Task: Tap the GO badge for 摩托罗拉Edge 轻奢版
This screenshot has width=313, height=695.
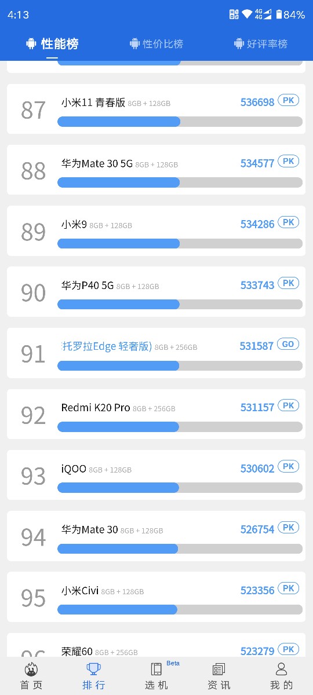Action: tap(288, 344)
